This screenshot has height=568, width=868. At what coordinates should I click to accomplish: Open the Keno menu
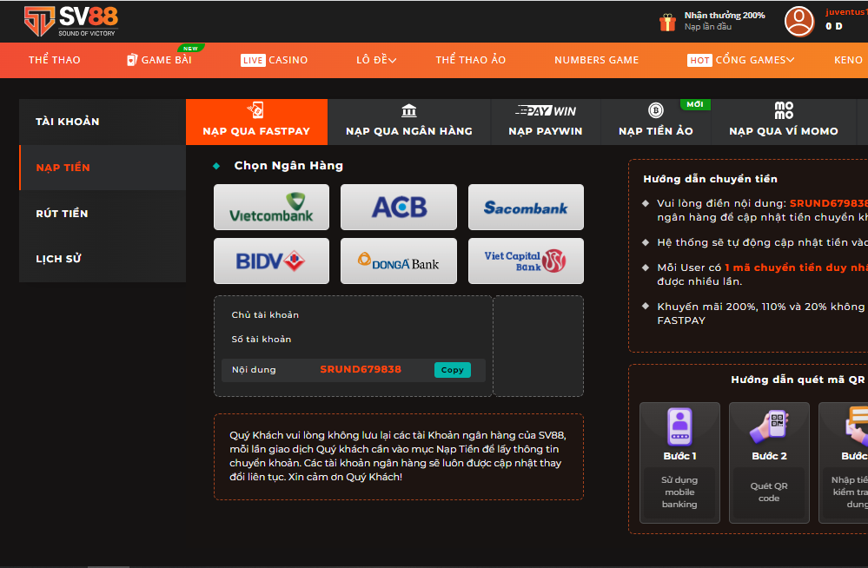tap(848, 60)
